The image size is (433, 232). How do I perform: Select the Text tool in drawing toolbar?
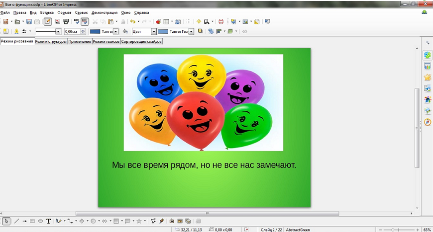[49, 221]
